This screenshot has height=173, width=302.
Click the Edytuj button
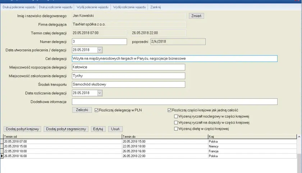point(98,129)
